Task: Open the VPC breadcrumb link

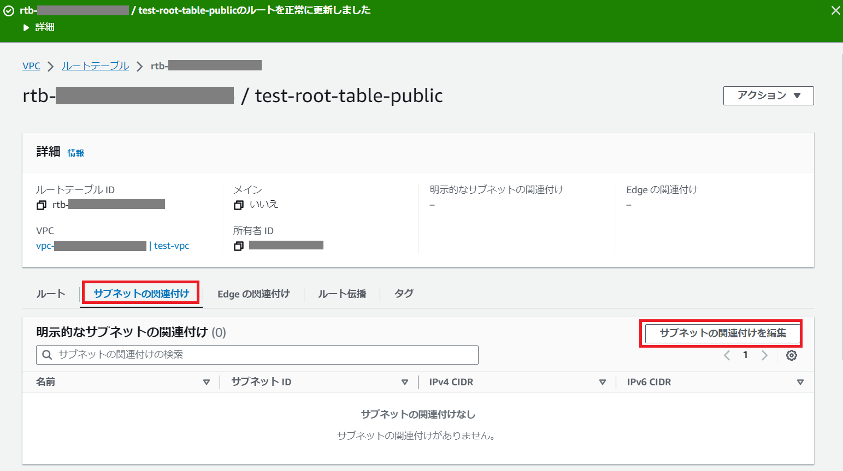Action: tap(31, 66)
